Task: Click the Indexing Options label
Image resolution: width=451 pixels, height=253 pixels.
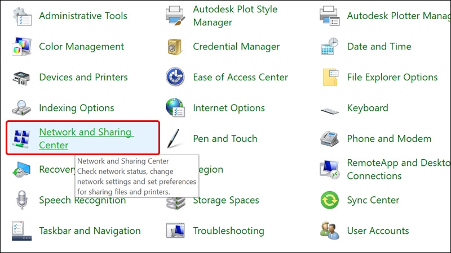Action: [77, 108]
